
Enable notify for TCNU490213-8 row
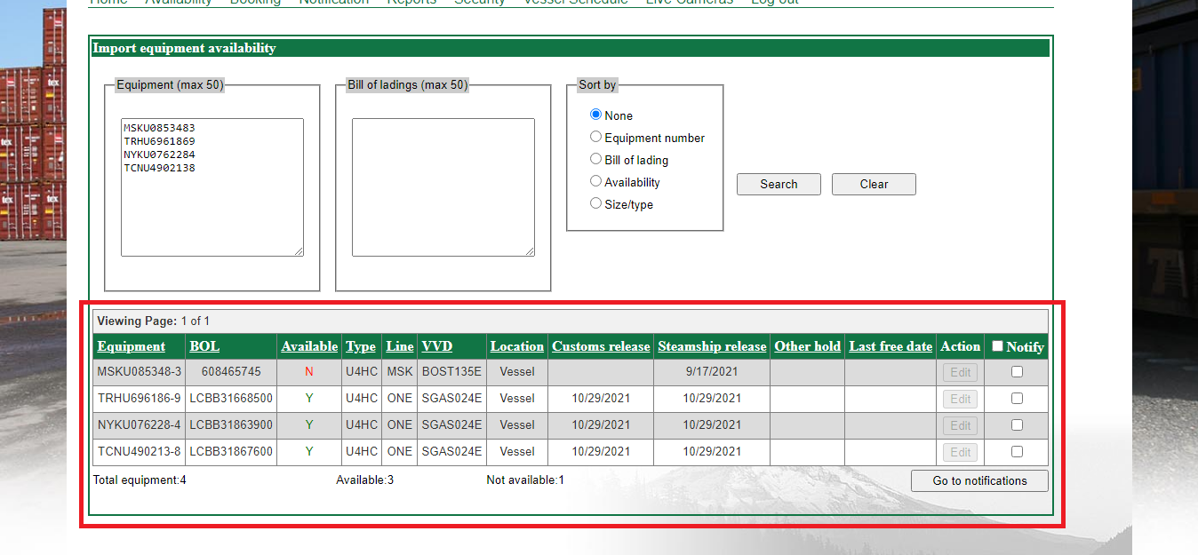click(x=1017, y=452)
